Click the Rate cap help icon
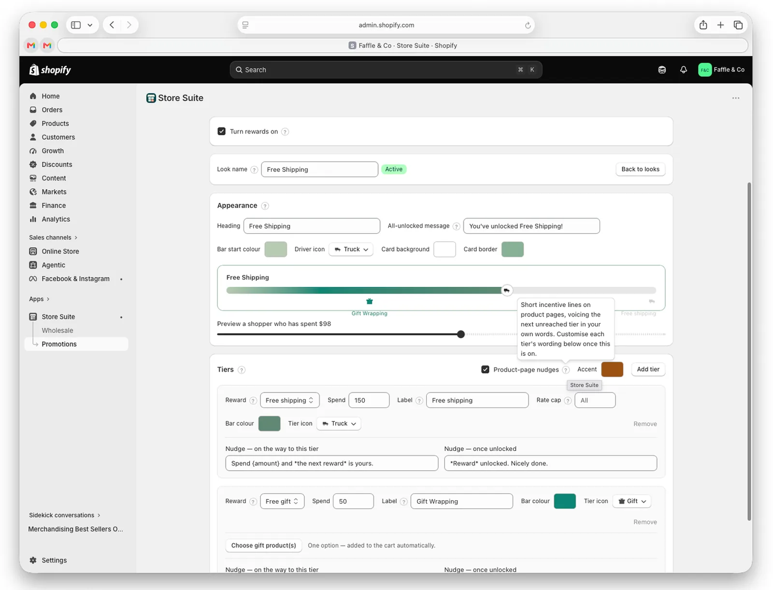773x590 pixels. [568, 401]
